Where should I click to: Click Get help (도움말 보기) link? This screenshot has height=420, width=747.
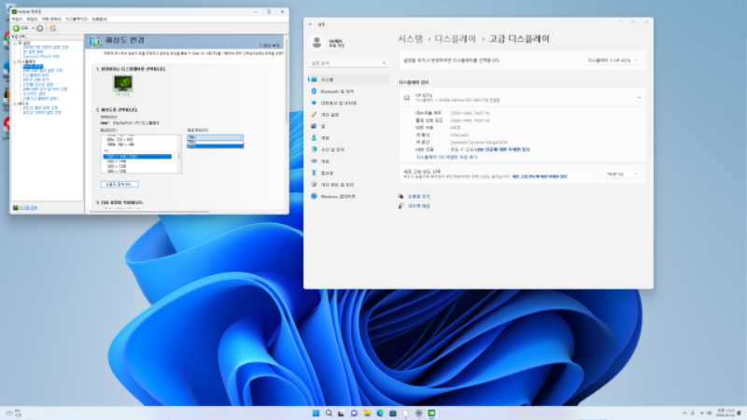click(418, 196)
